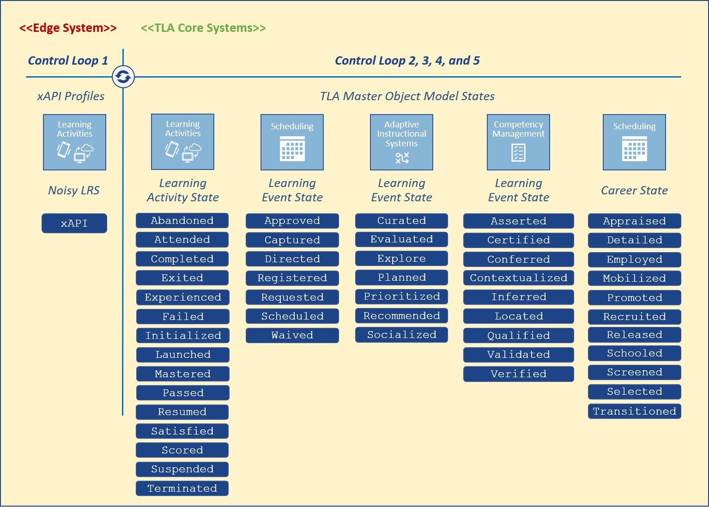Click the TLA Core Systems green label
The image size is (709, 507).
pos(203,28)
